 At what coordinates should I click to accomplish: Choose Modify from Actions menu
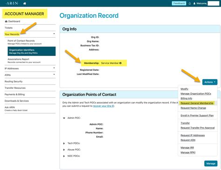[x=184, y=89]
